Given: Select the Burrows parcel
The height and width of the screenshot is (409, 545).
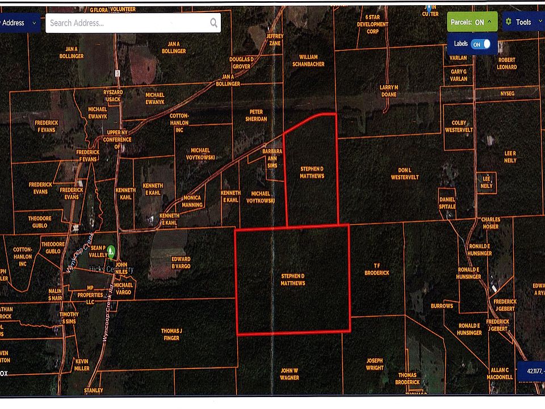Looking at the screenshot, I should pos(442,306).
